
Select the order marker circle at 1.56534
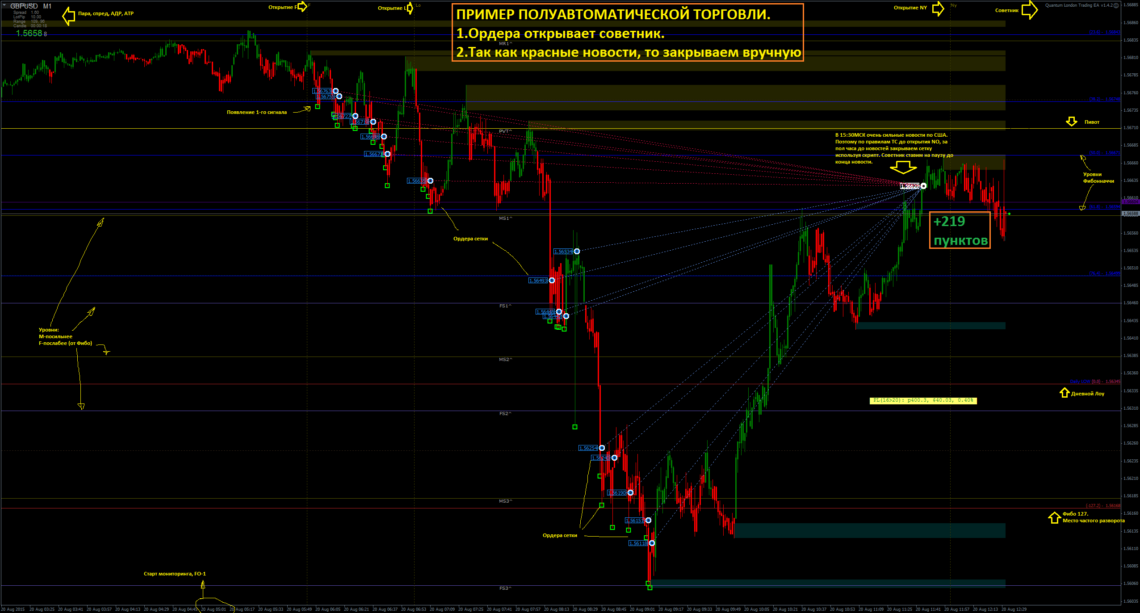577,252
